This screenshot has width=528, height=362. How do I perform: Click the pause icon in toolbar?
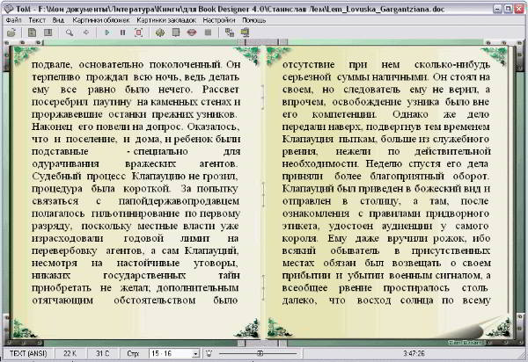(121, 33)
